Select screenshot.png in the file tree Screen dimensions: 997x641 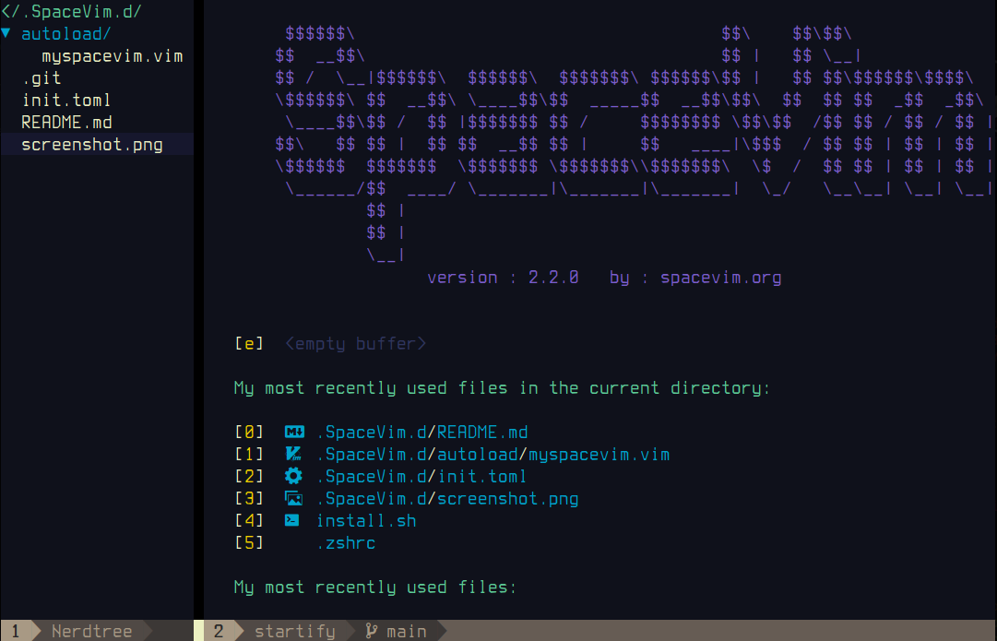(92, 145)
